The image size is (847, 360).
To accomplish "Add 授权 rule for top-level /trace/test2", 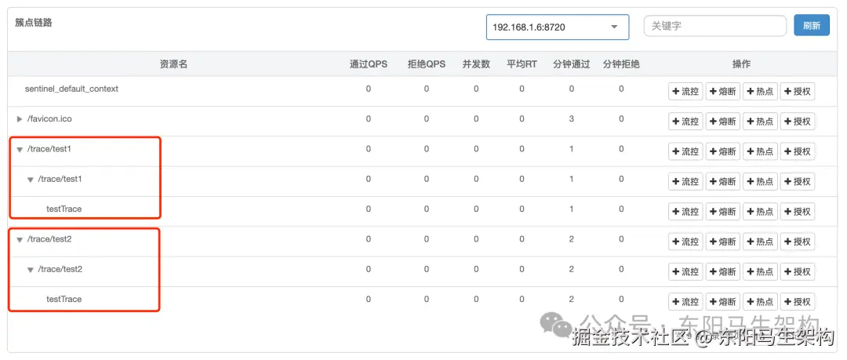I will tap(798, 242).
